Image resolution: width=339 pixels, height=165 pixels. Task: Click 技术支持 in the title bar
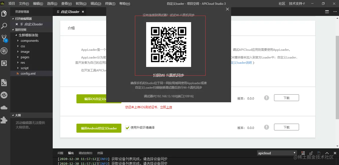297,3
